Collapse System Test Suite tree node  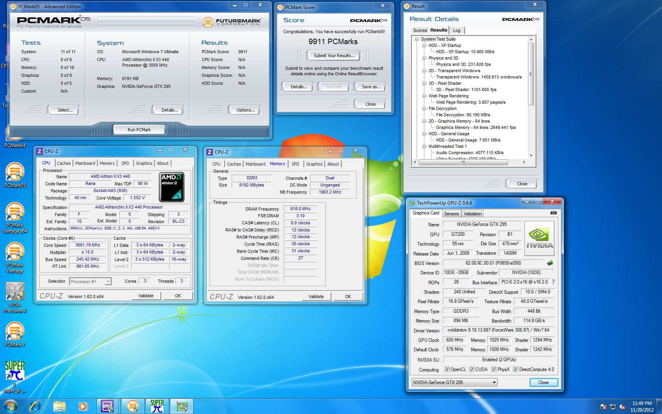(x=417, y=39)
